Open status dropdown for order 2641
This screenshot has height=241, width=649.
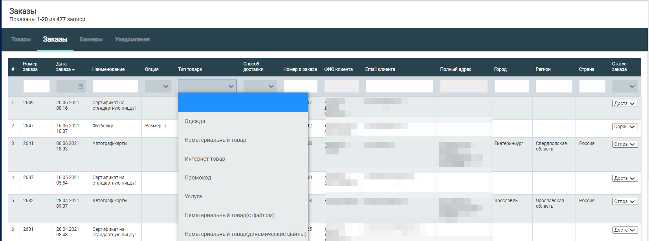(x=625, y=144)
